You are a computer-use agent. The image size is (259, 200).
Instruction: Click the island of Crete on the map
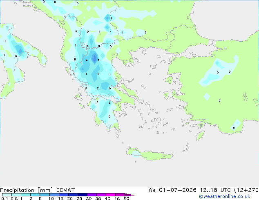tap(150, 154)
